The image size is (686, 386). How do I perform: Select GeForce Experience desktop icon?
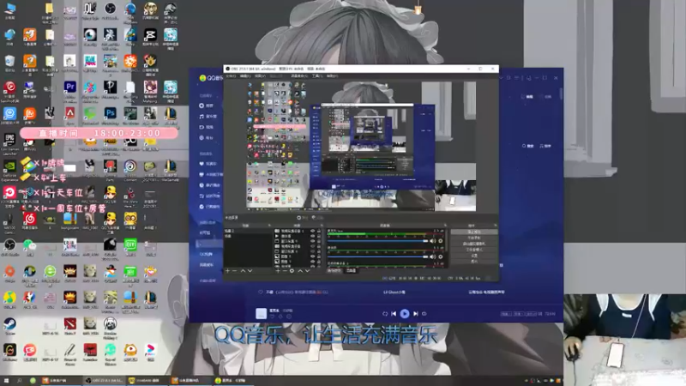tap(9, 166)
